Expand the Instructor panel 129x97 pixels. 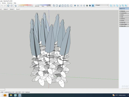(124, 22)
